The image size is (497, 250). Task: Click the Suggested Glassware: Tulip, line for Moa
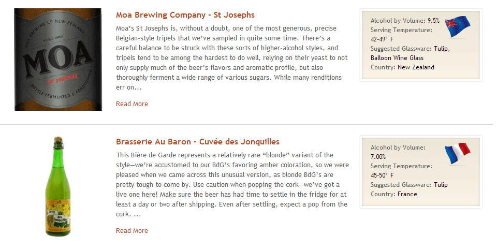[x=410, y=49]
